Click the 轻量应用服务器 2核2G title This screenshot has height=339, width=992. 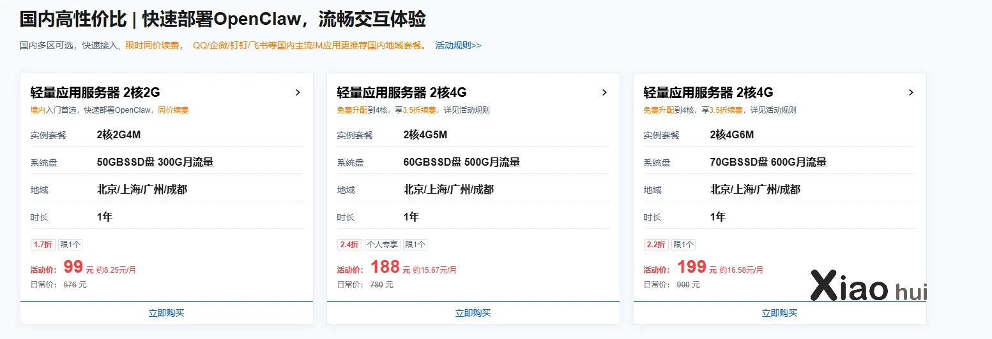pyautogui.click(x=95, y=93)
